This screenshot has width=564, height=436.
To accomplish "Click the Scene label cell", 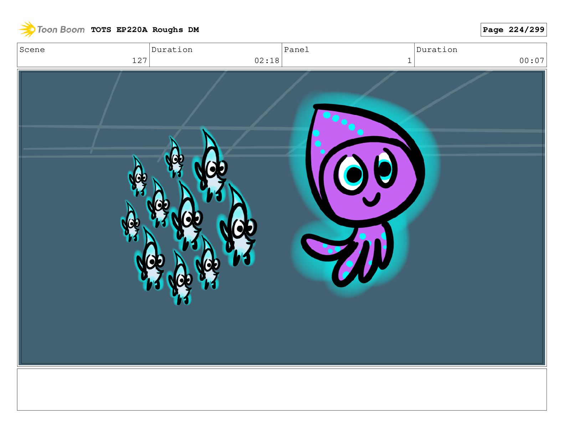I will click(x=83, y=55).
